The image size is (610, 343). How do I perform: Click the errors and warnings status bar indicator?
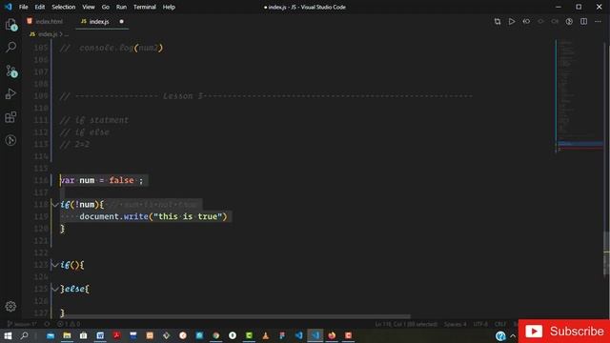tap(69, 324)
